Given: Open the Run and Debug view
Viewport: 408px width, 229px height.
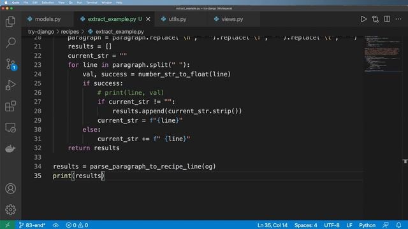Looking at the screenshot, I should [10, 85].
